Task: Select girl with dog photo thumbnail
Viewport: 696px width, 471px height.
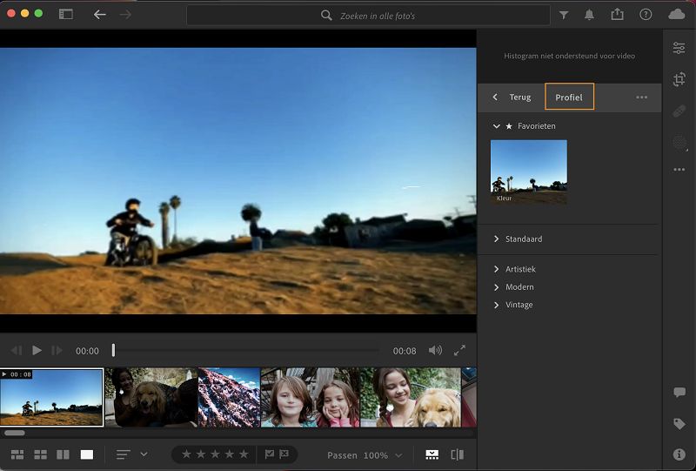Action: point(411,397)
